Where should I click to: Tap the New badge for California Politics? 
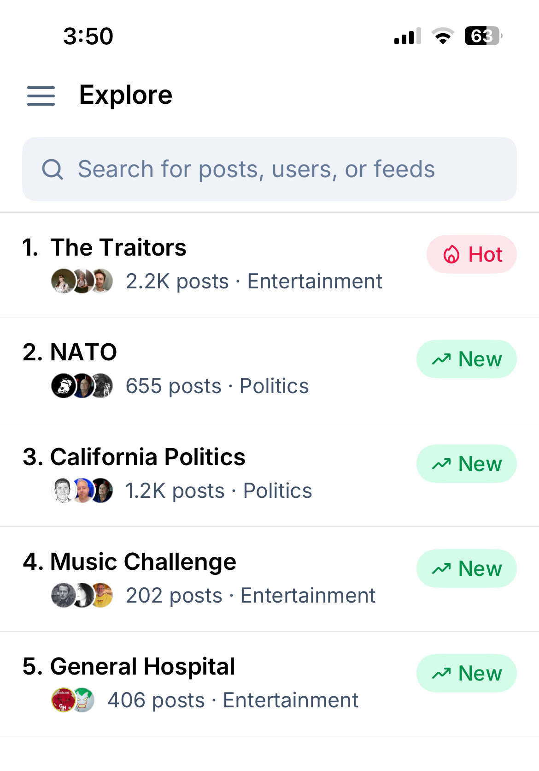tap(466, 464)
